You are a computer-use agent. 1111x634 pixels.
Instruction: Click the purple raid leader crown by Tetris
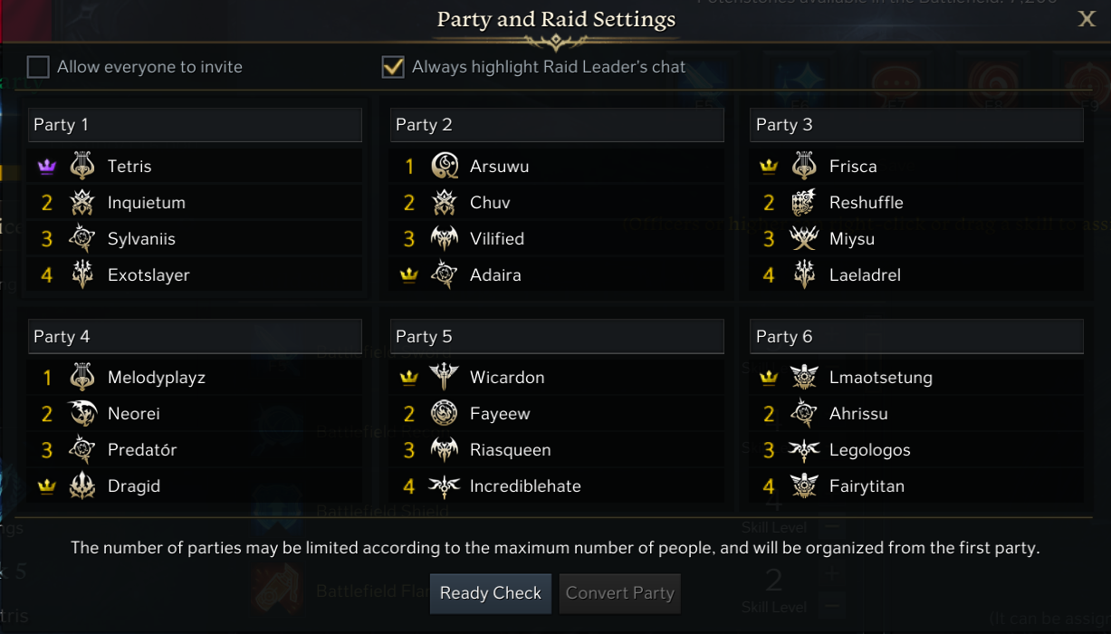tap(47, 167)
